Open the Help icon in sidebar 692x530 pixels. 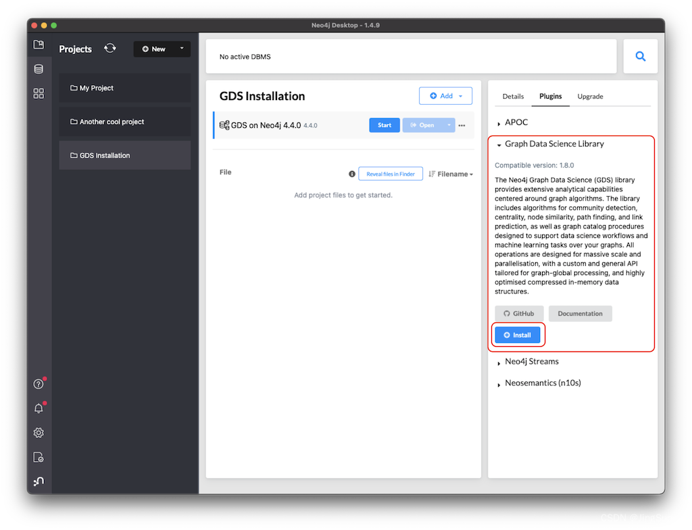[x=39, y=384]
